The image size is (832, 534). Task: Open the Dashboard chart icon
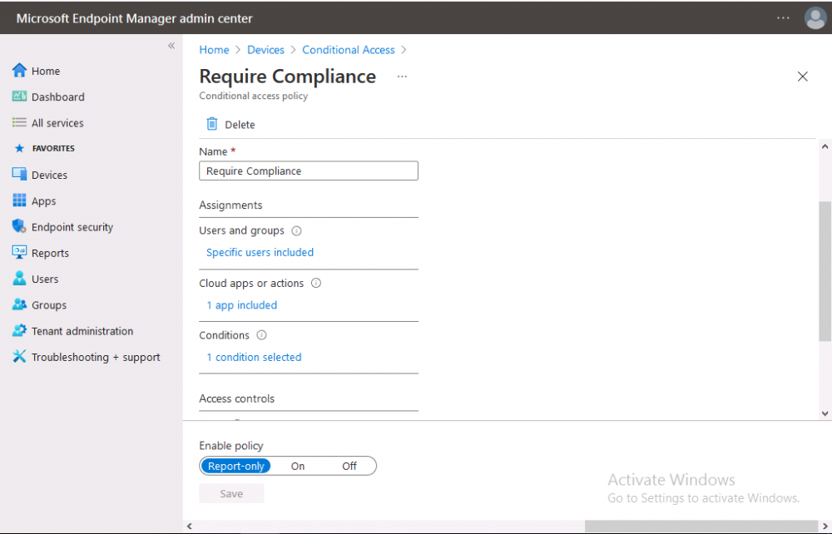[19, 96]
